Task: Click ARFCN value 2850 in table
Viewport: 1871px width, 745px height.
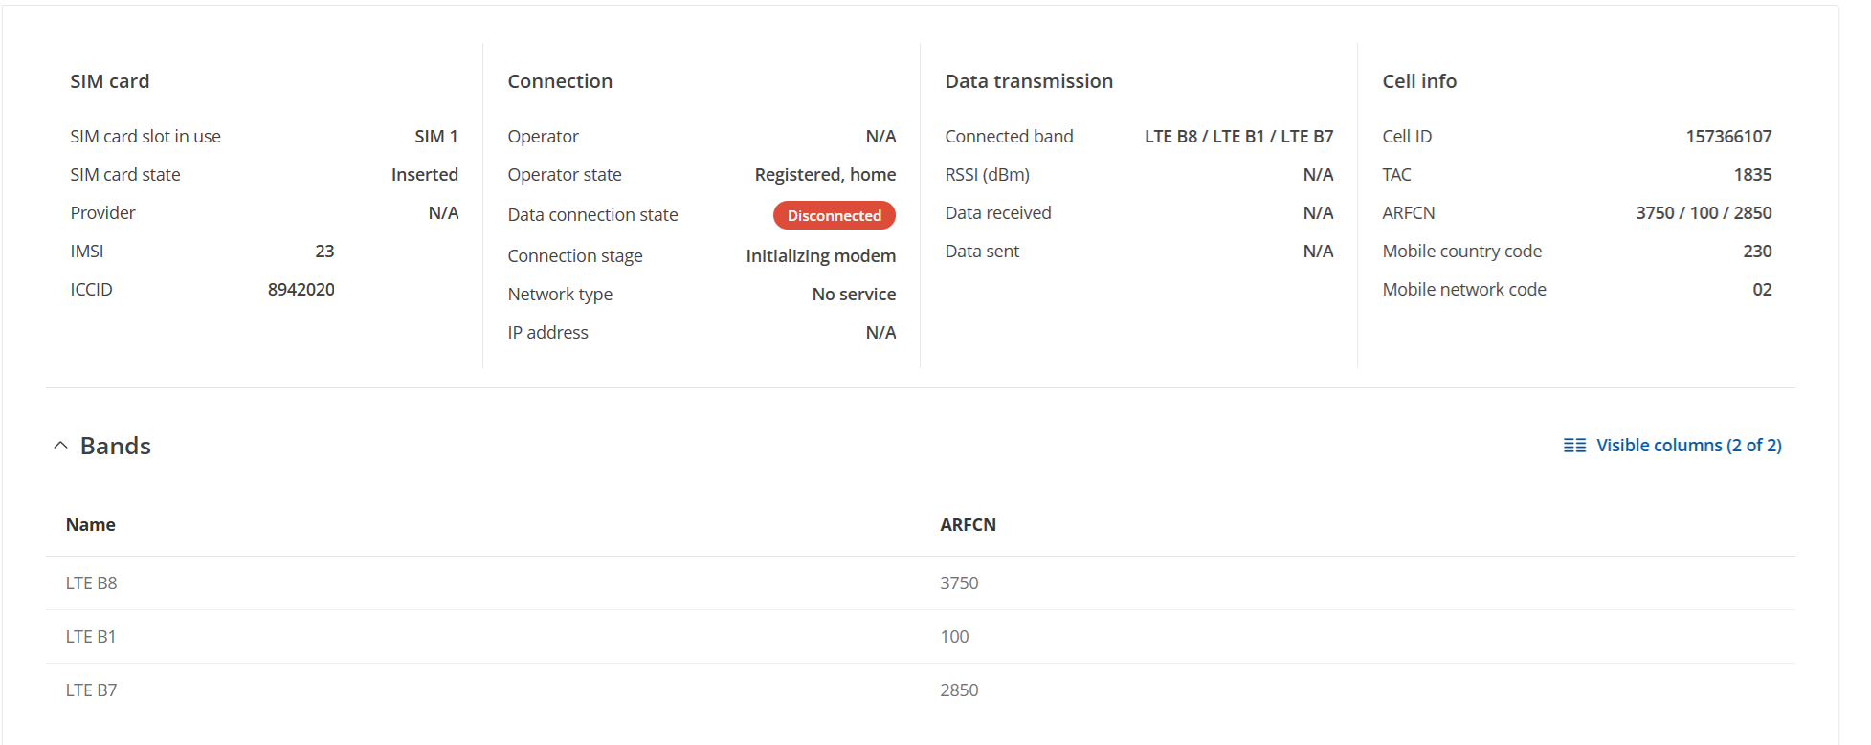Action: (959, 690)
